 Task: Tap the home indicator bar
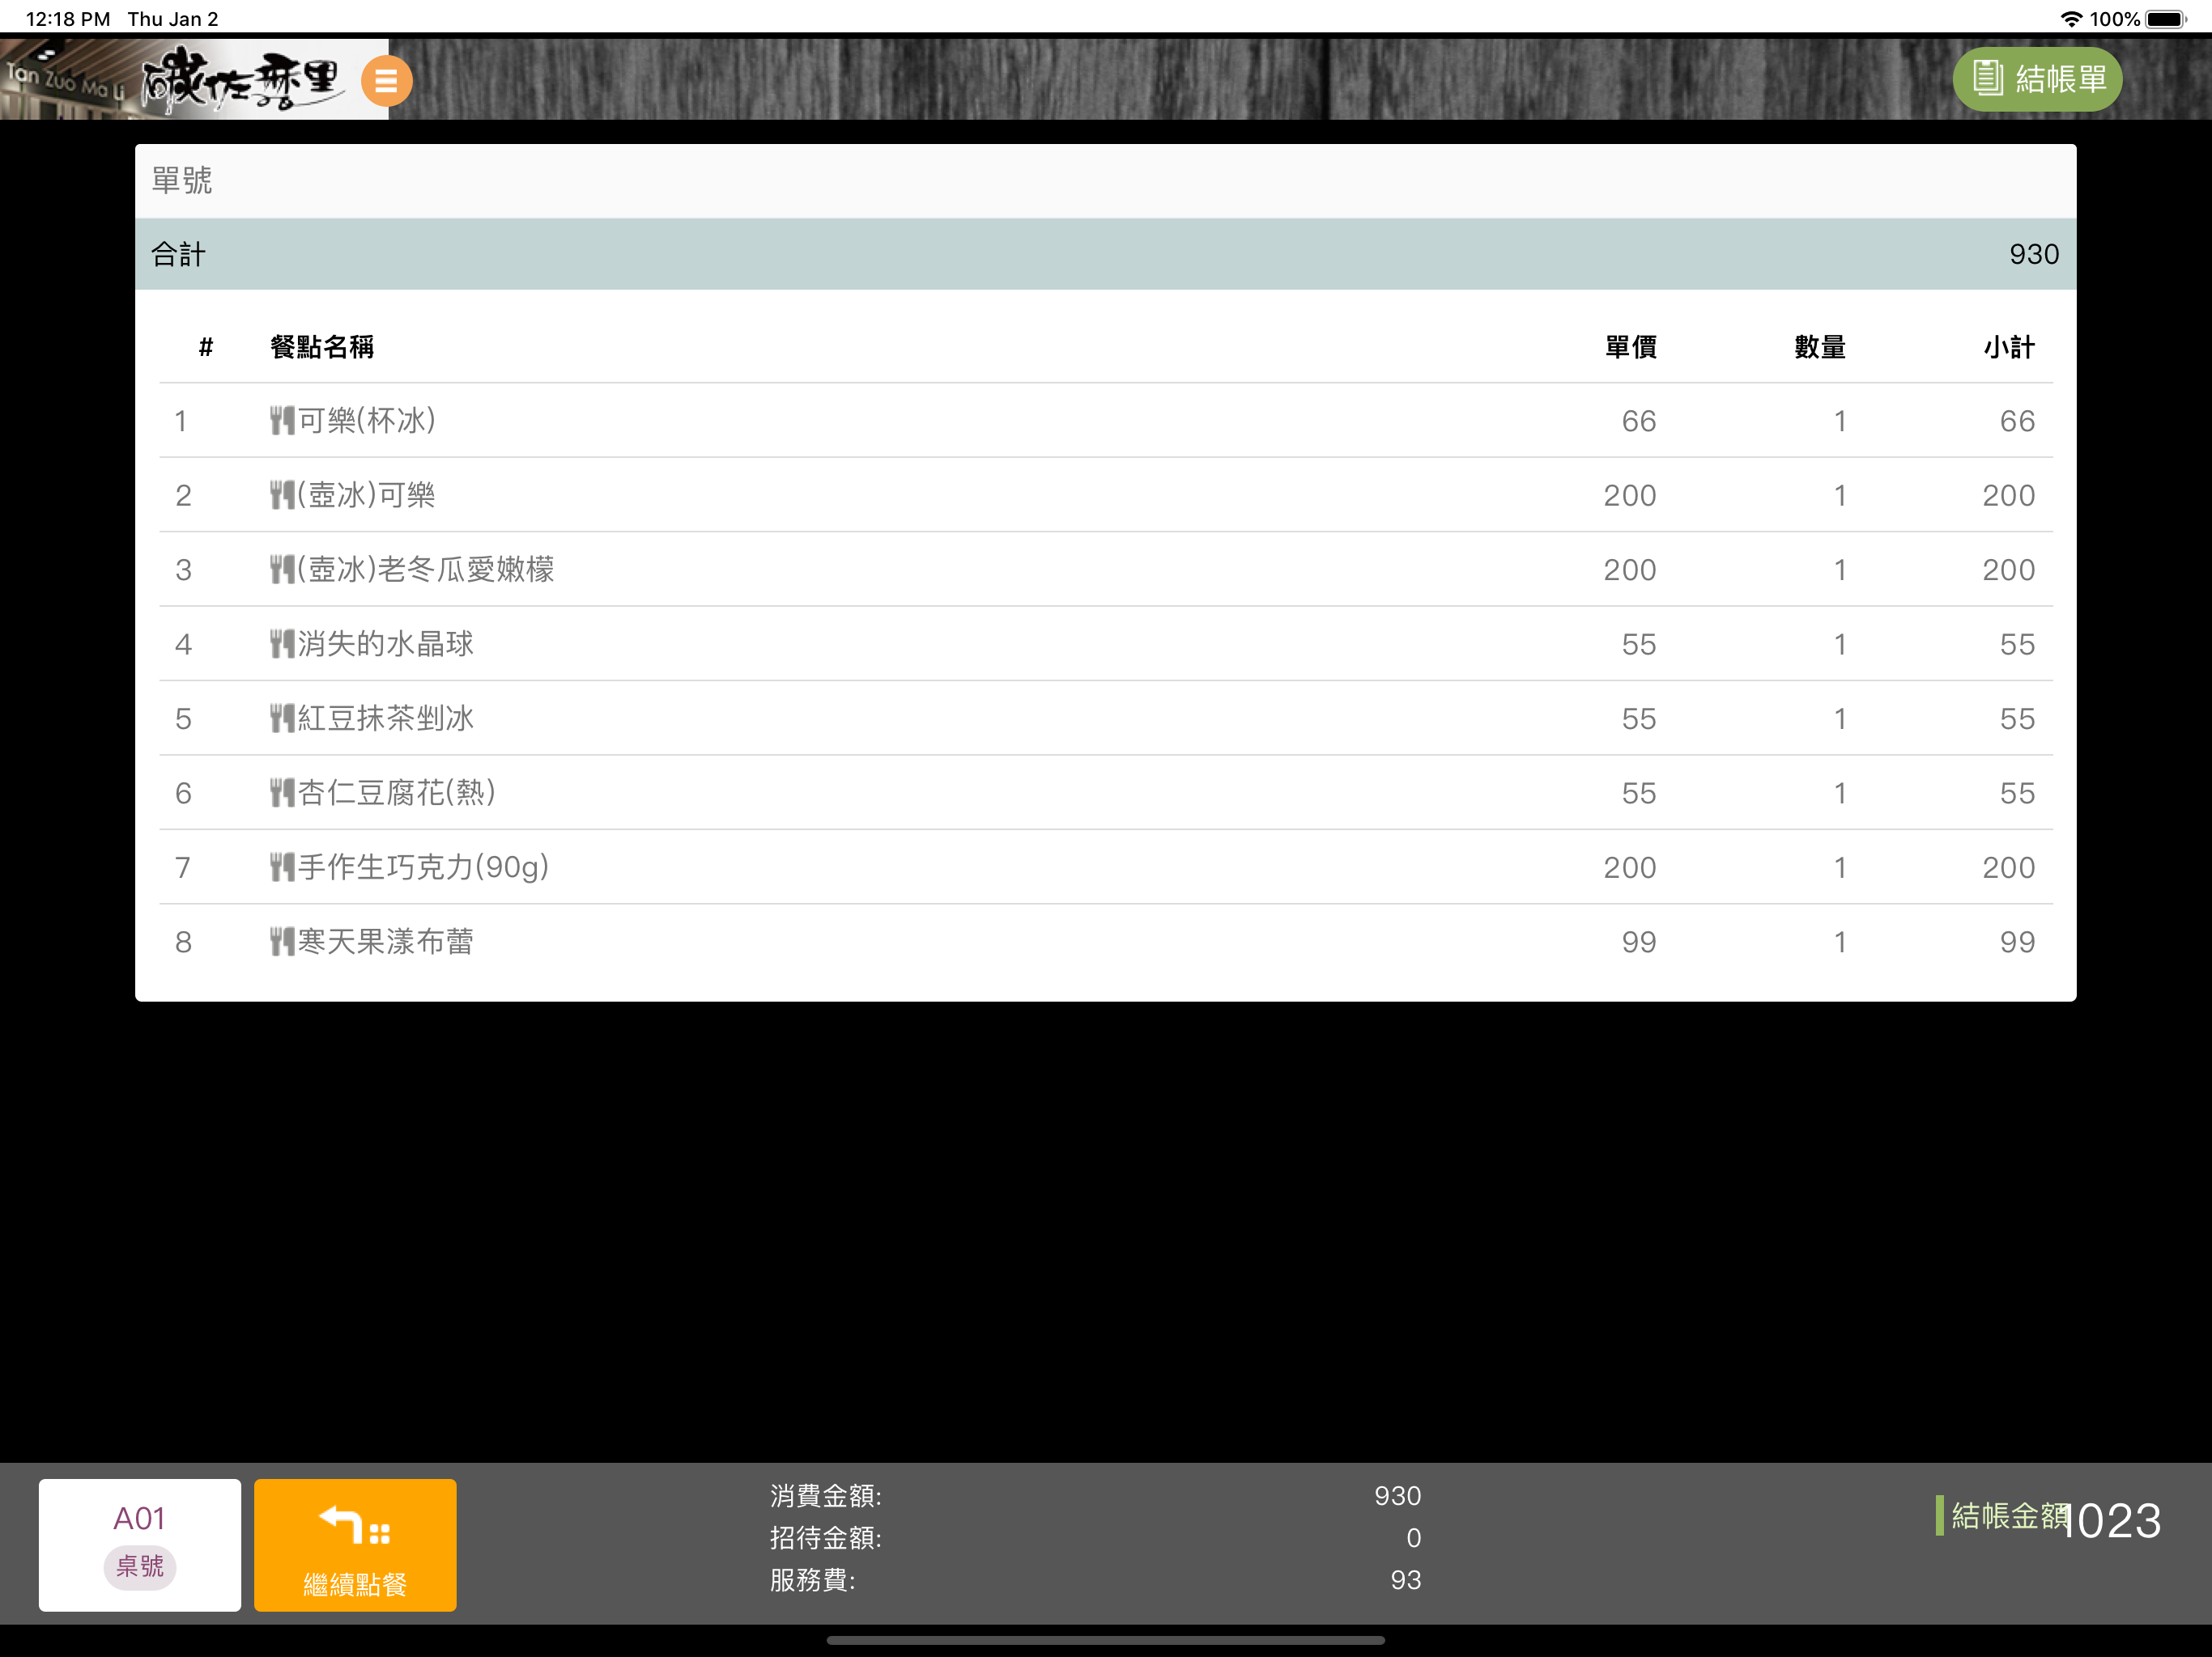(x=1106, y=1640)
